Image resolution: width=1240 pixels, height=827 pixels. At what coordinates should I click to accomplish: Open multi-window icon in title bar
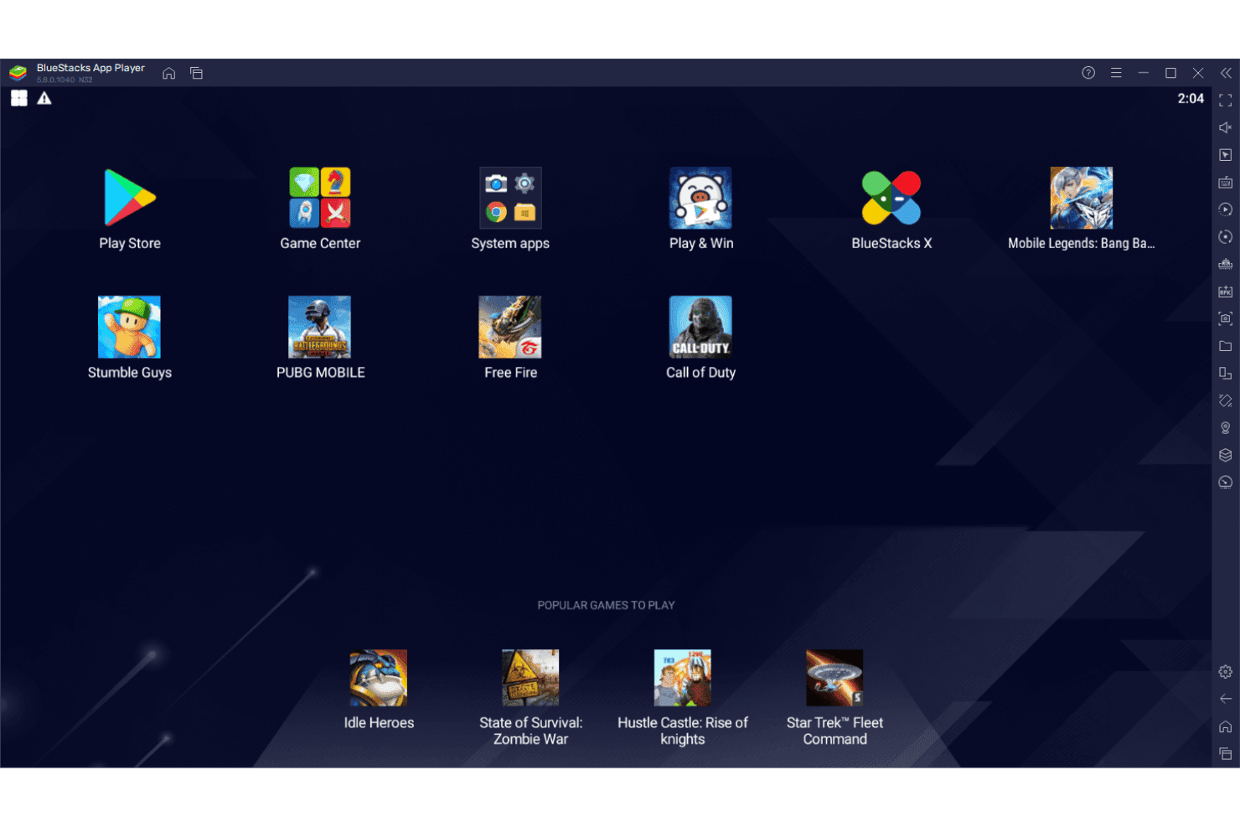196,73
